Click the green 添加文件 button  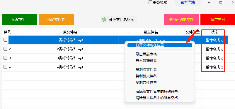click(x=19, y=20)
